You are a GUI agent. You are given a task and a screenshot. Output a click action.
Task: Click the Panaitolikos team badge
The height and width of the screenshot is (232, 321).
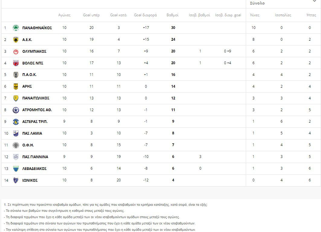tap(16, 98)
